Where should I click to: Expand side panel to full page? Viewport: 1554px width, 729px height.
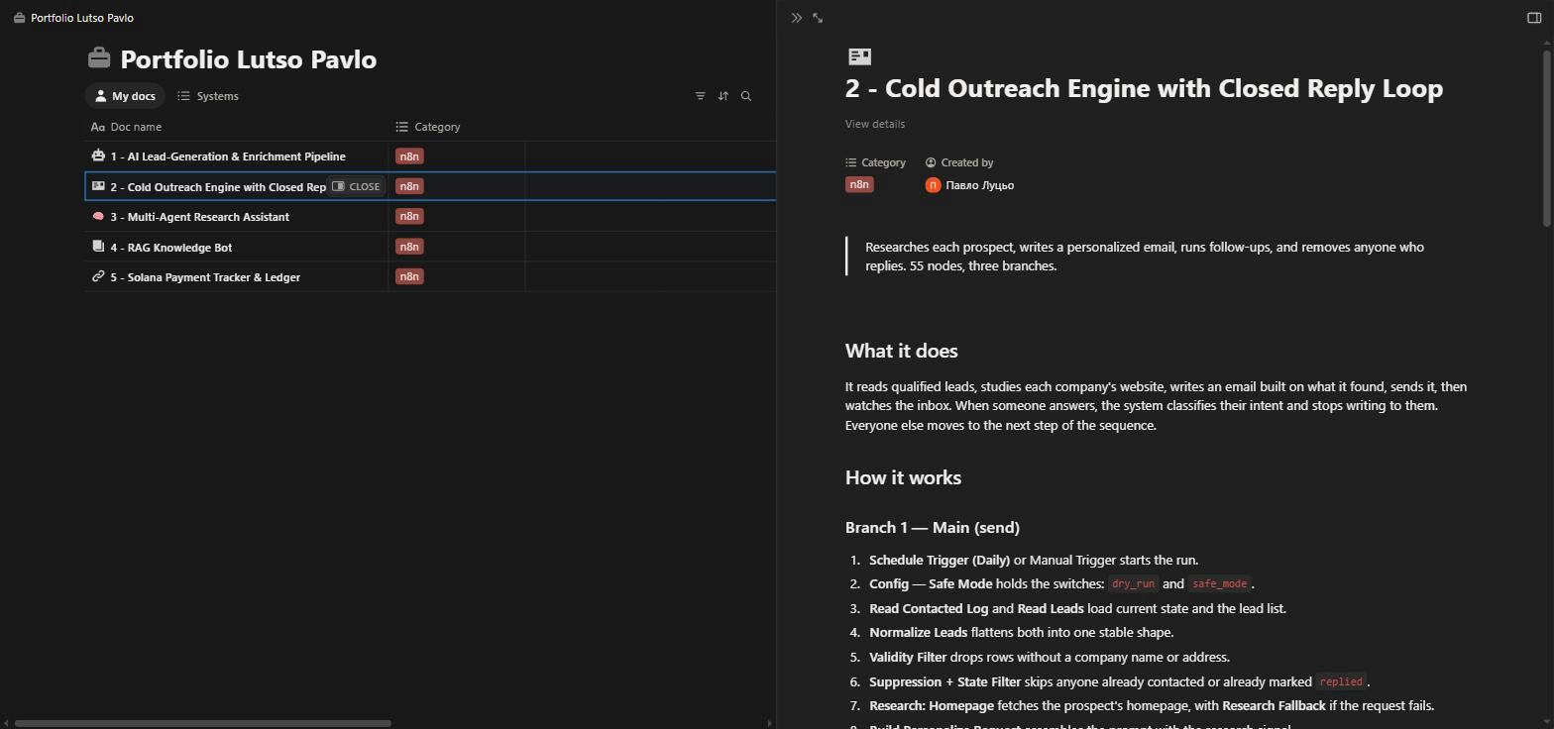pos(818,18)
